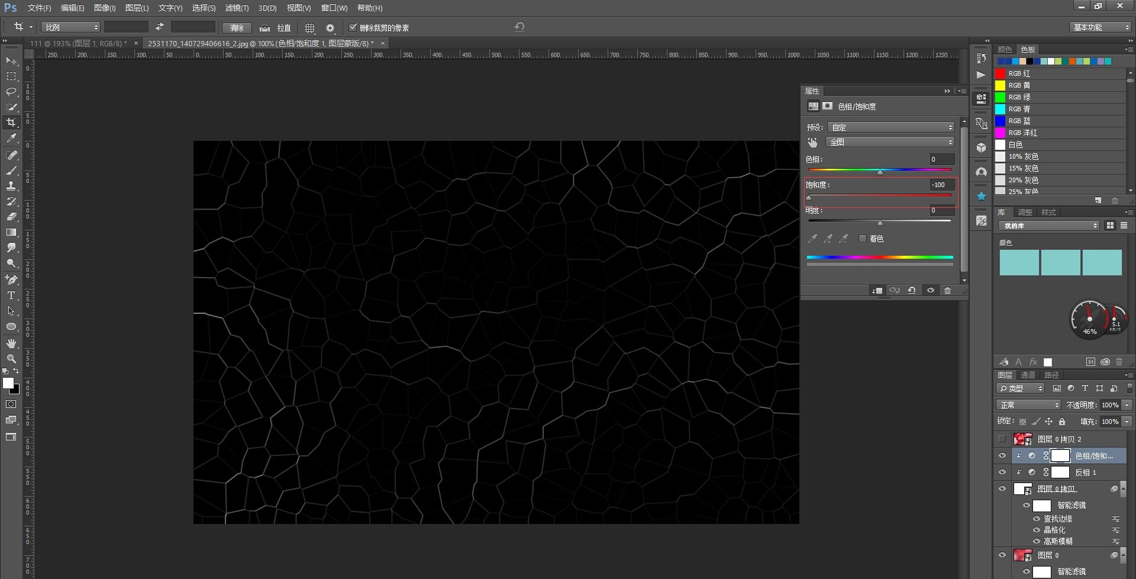Open the 基本功能 workspace dropdown
Screen dimensions: 1136x579
tap(1100, 27)
